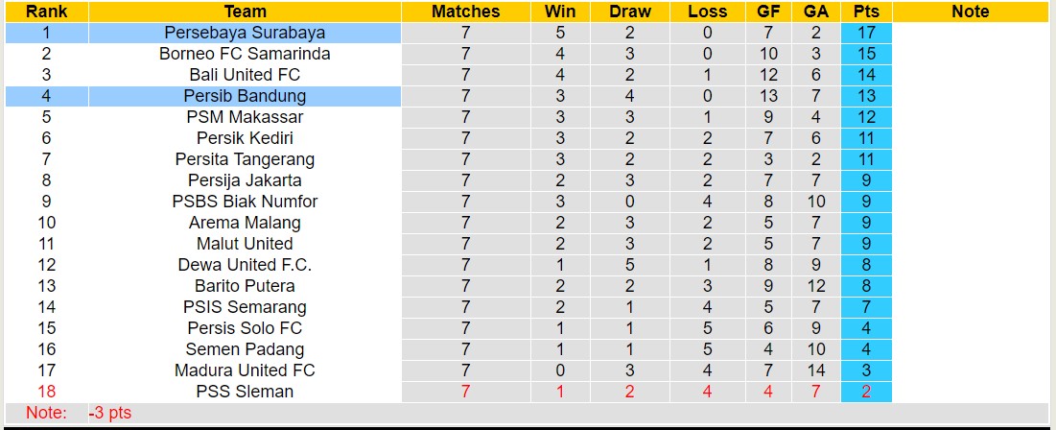Click the Persib Bandung team row
Viewport: 1056px width, 430px height.
245,96
